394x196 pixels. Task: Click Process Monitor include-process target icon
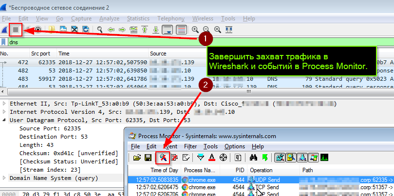coord(223,158)
